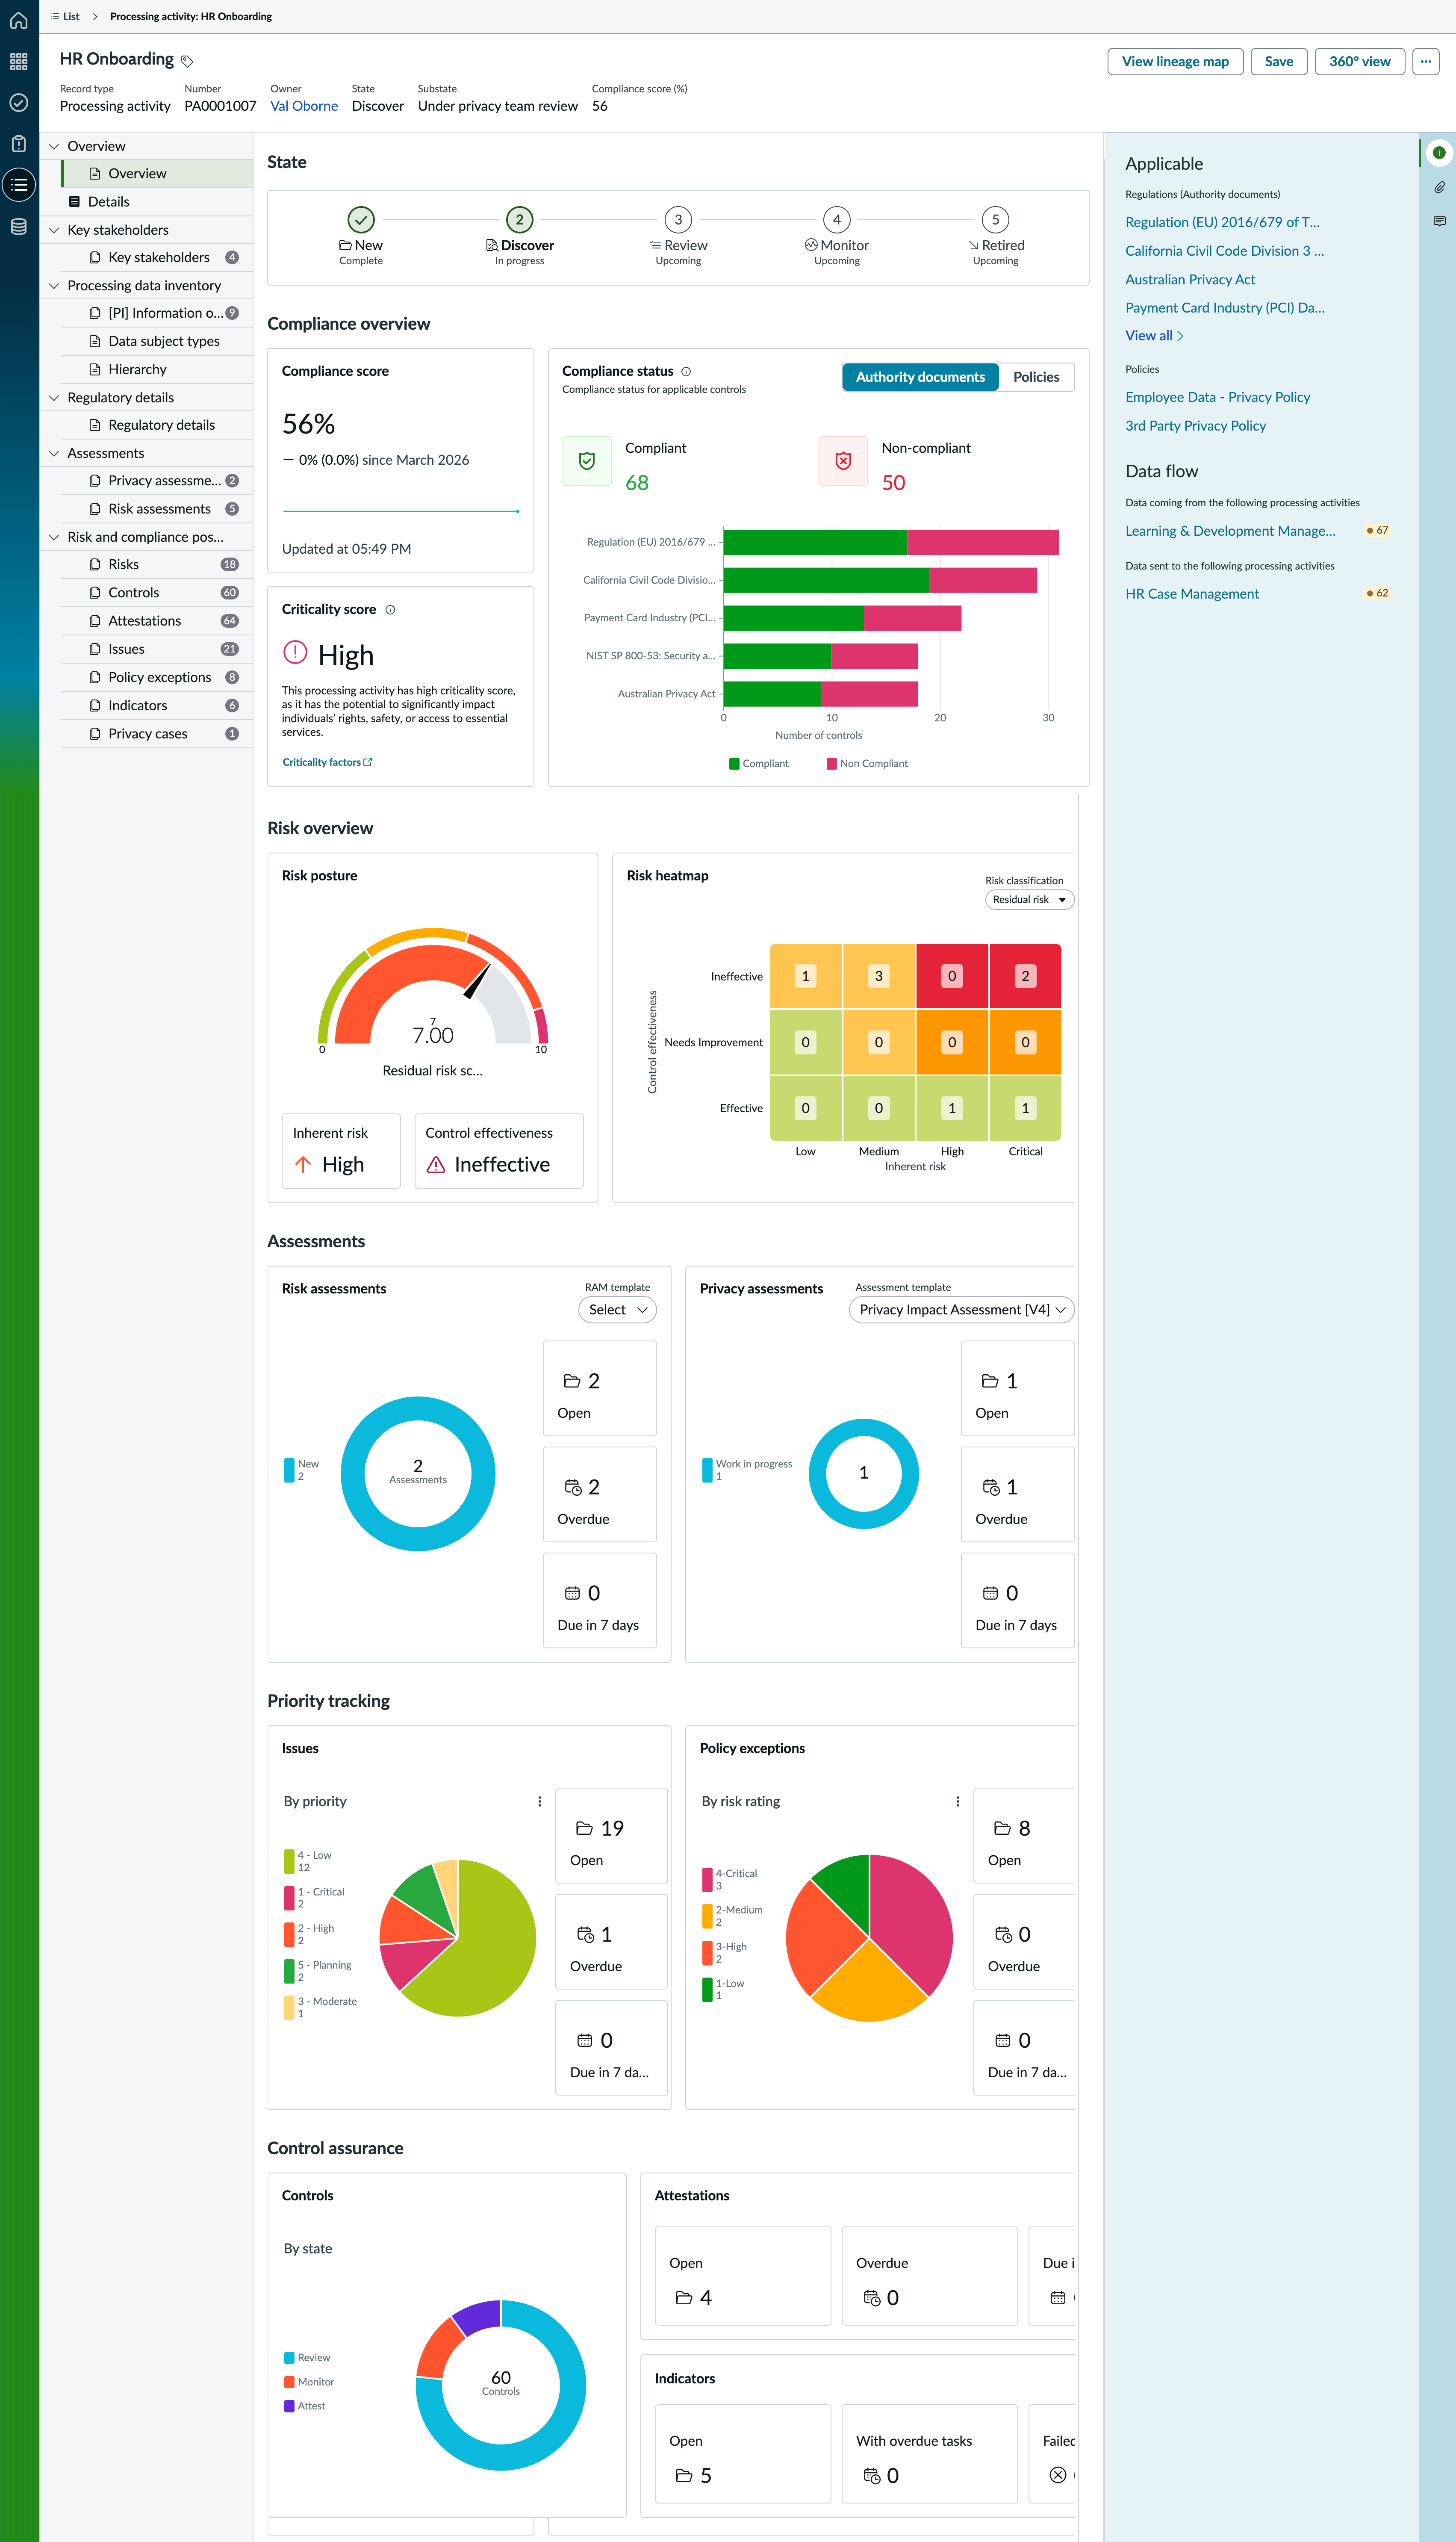Open the info icon in right sidebar

(x=1438, y=153)
